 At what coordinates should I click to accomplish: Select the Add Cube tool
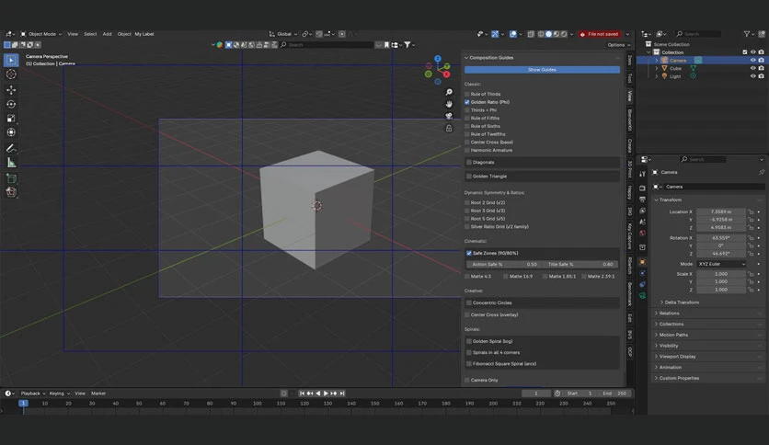point(11,178)
